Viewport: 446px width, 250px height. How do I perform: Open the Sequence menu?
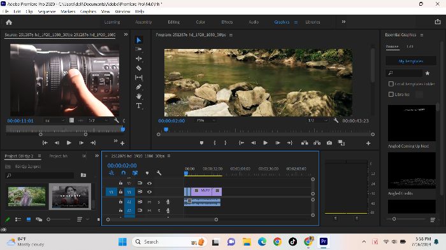tap(47, 11)
